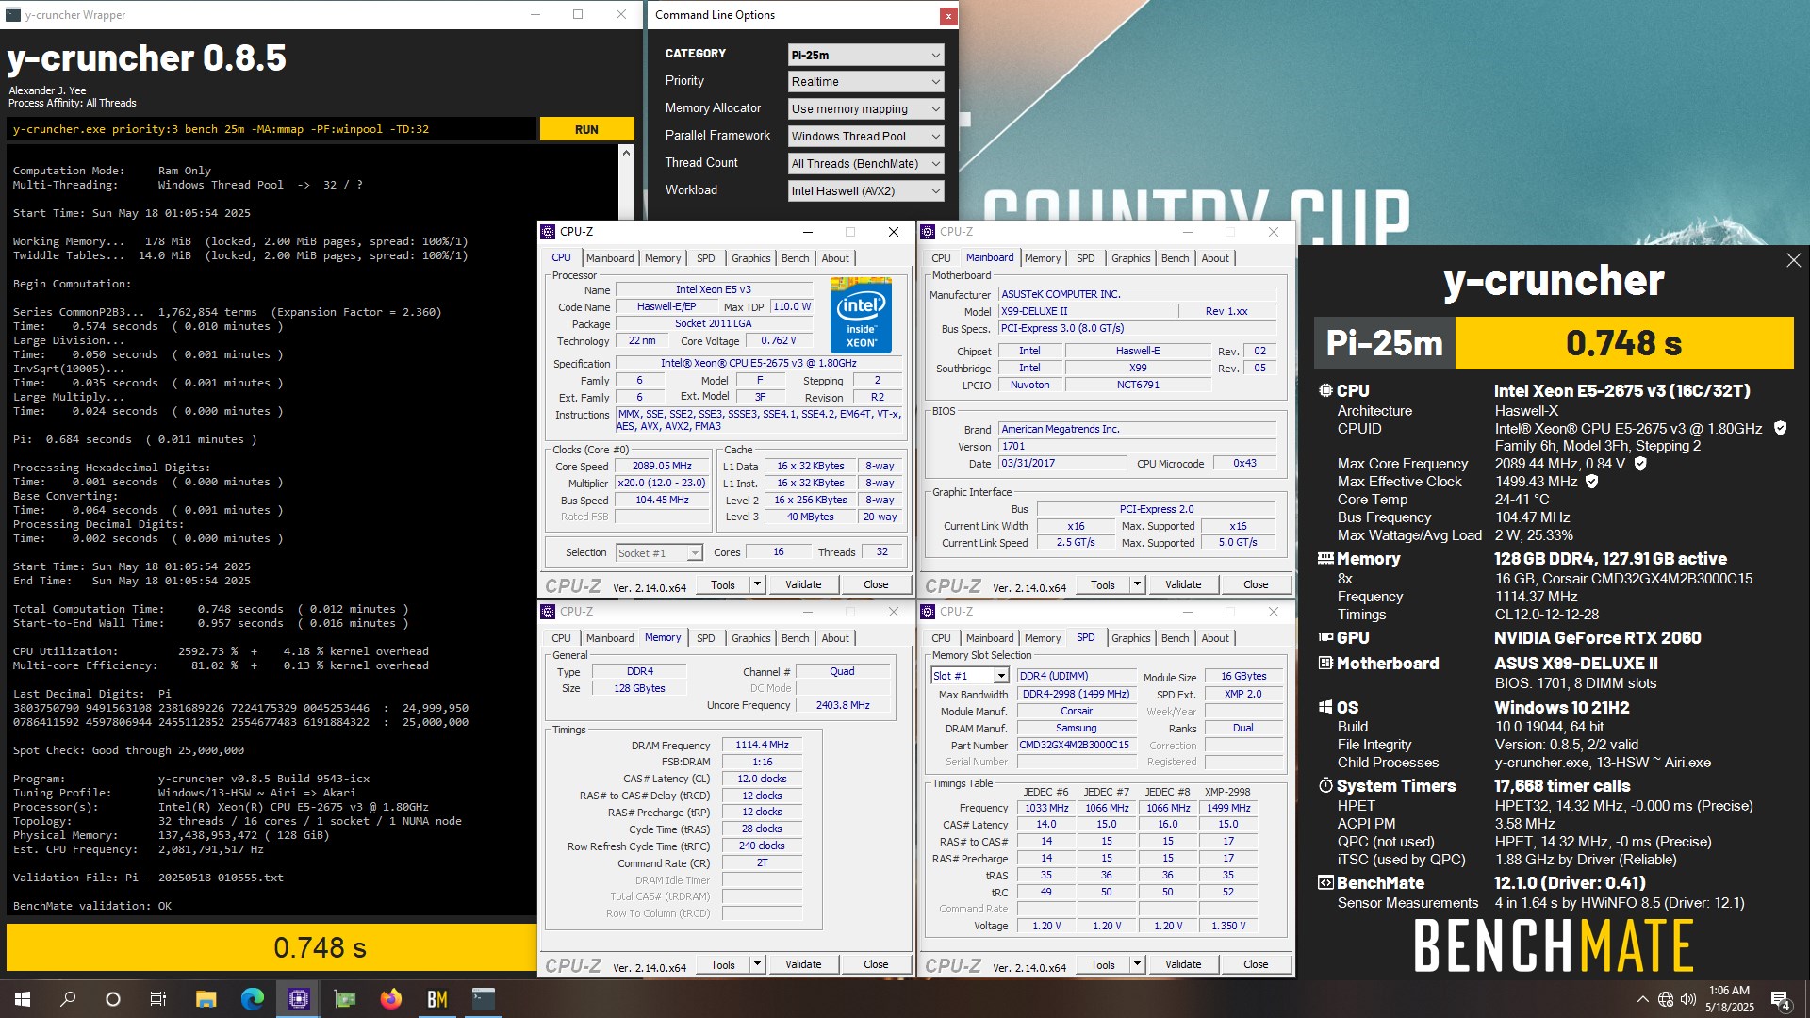Open the Workload dropdown showing Intel Haswell

point(865,191)
